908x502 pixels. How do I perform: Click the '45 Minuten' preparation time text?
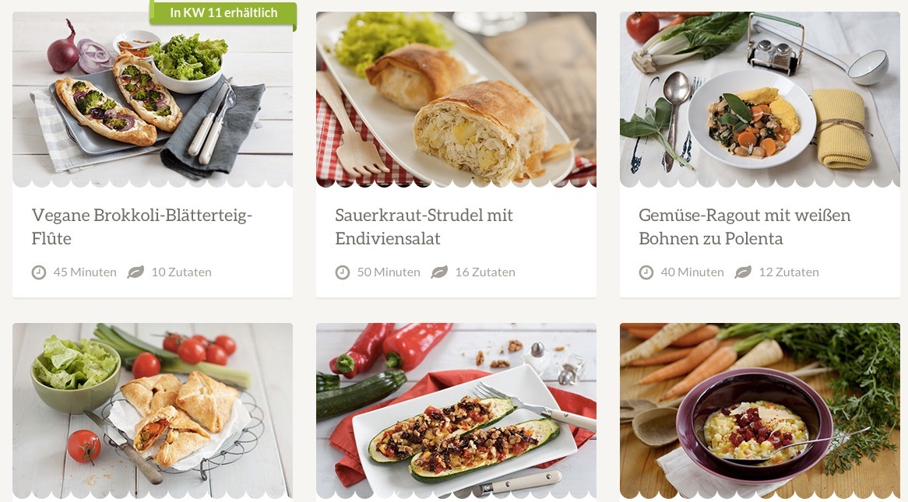[85, 272]
